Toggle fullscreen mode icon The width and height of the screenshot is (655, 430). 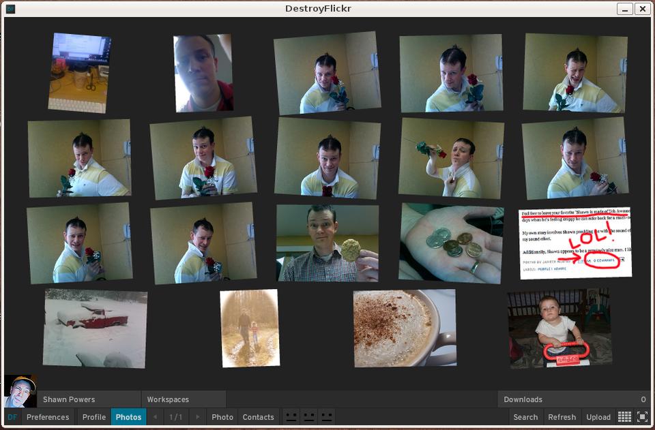tap(642, 417)
